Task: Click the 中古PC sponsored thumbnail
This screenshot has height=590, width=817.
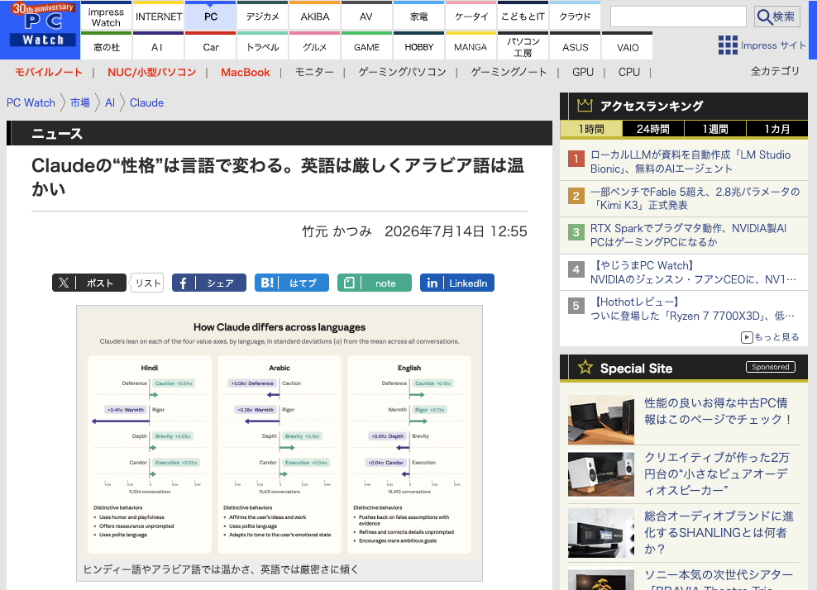Action: click(x=601, y=420)
